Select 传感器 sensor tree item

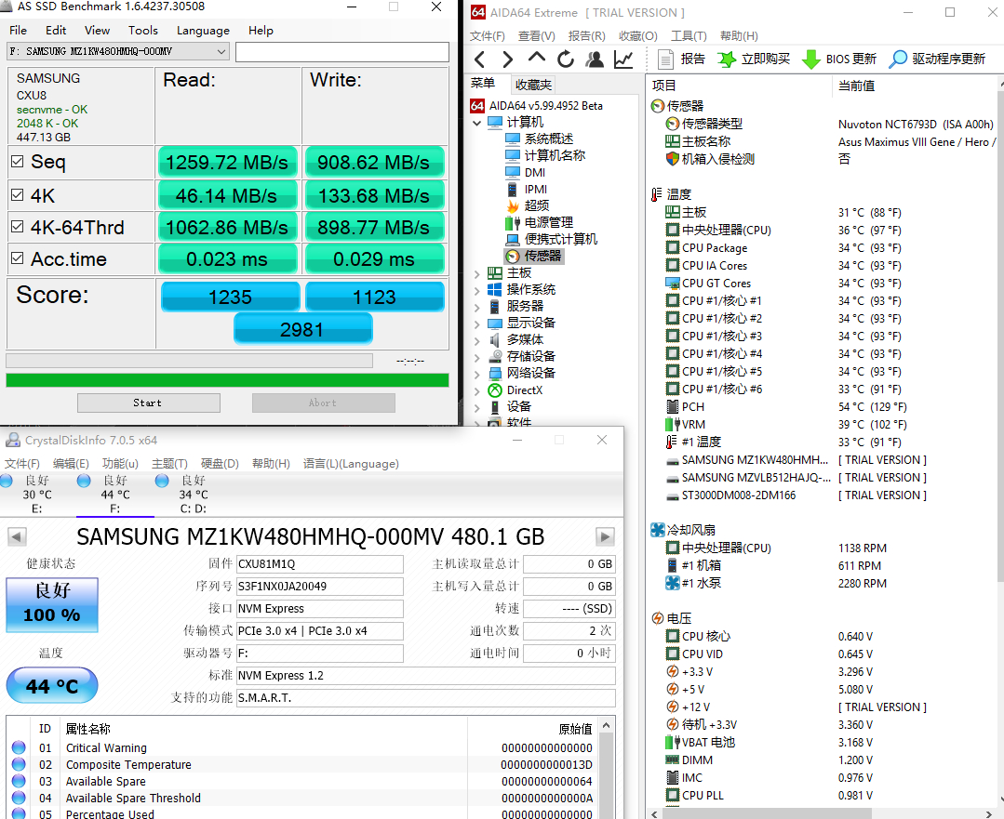click(533, 256)
